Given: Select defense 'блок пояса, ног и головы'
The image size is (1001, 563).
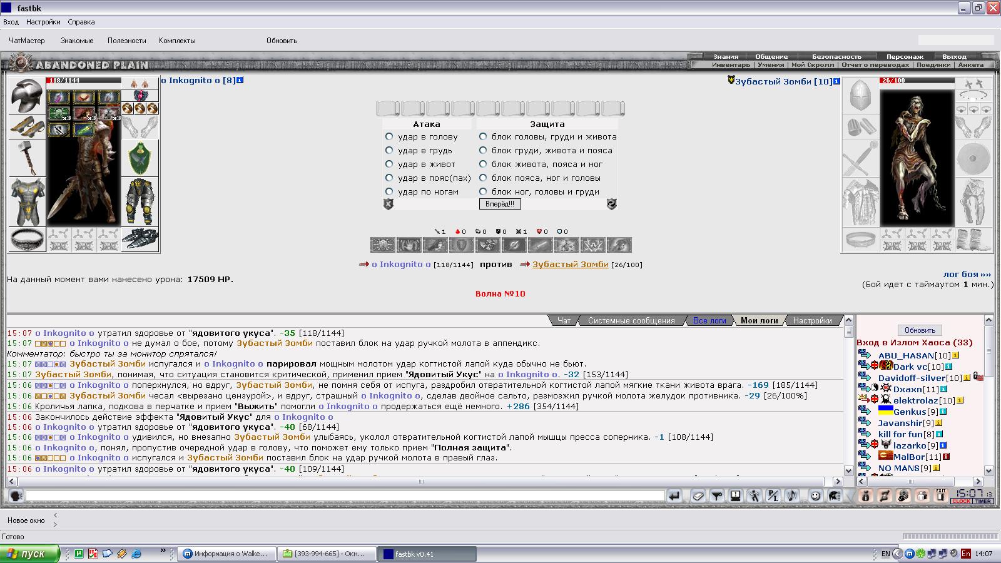Looking at the screenshot, I should pos(483,178).
